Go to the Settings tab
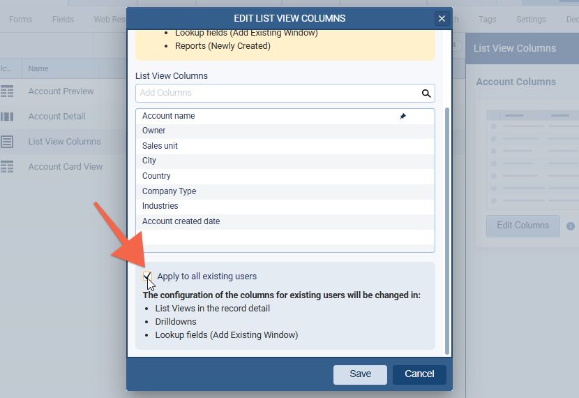The height and width of the screenshot is (398, 579). coord(531,20)
